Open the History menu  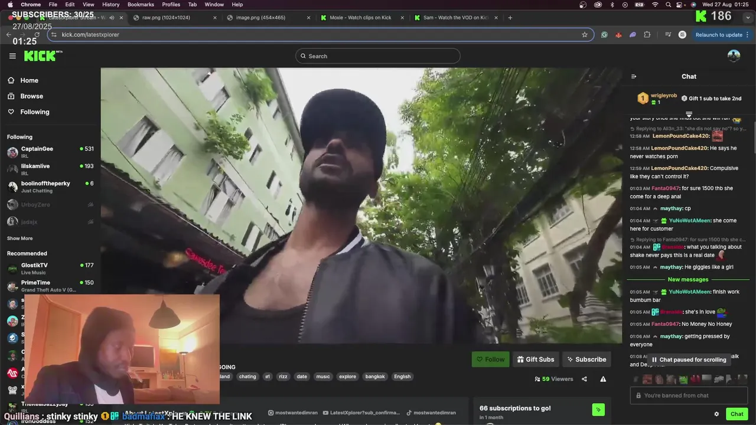[x=110, y=5]
